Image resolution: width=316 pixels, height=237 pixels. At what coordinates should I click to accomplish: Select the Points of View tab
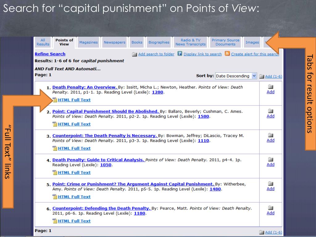point(64,42)
